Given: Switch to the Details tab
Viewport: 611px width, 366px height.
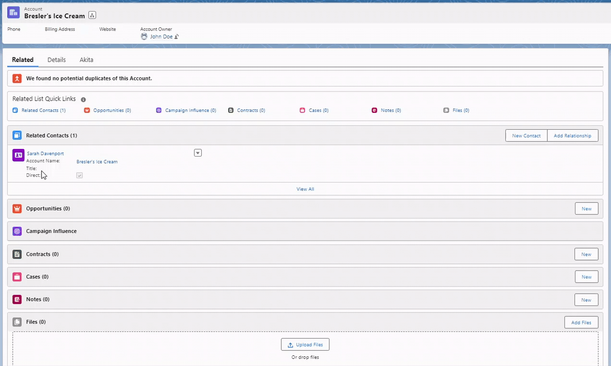Looking at the screenshot, I should click(56, 60).
